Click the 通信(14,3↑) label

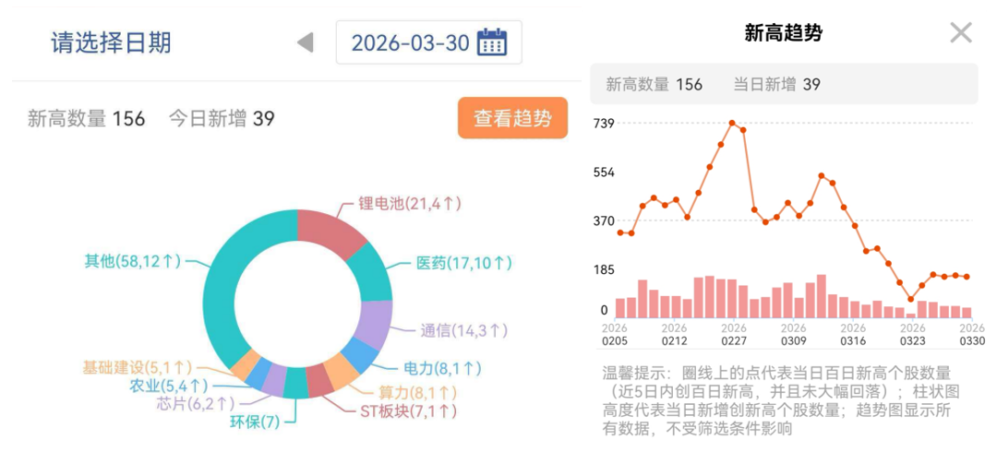pos(464,330)
